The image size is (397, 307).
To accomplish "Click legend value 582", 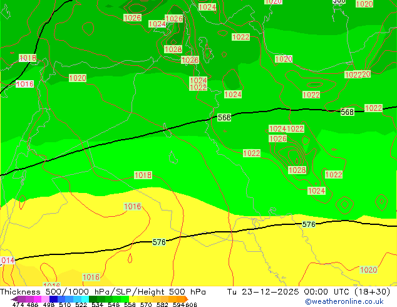I will [x=162, y=304].
